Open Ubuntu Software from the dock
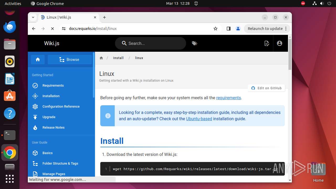Screen dimensions: 336x189 10,96
